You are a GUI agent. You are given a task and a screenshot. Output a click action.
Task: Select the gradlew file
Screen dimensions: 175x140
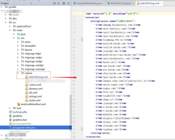coord(17,116)
